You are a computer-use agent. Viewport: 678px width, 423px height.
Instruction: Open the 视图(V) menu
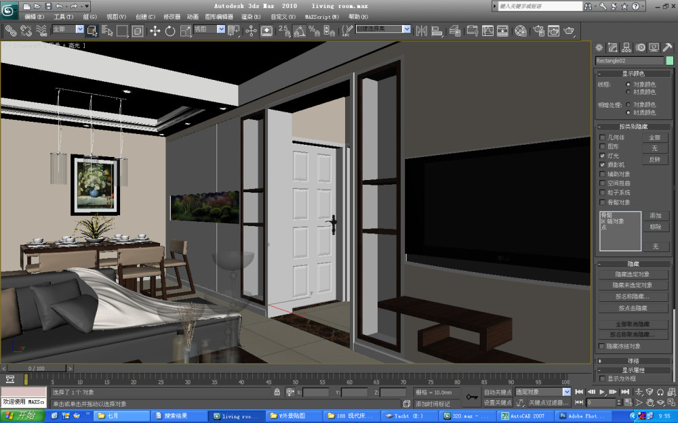tap(117, 17)
